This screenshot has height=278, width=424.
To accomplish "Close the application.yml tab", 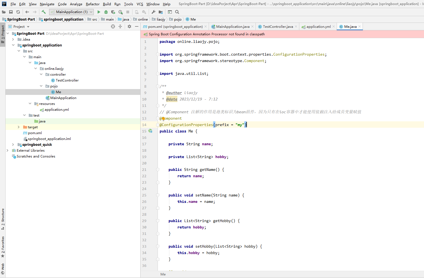I will [x=334, y=26].
